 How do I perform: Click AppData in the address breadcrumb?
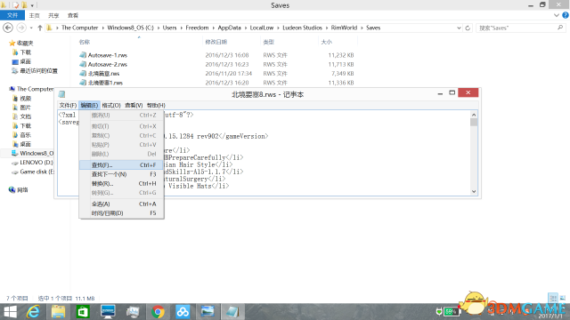(x=230, y=28)
